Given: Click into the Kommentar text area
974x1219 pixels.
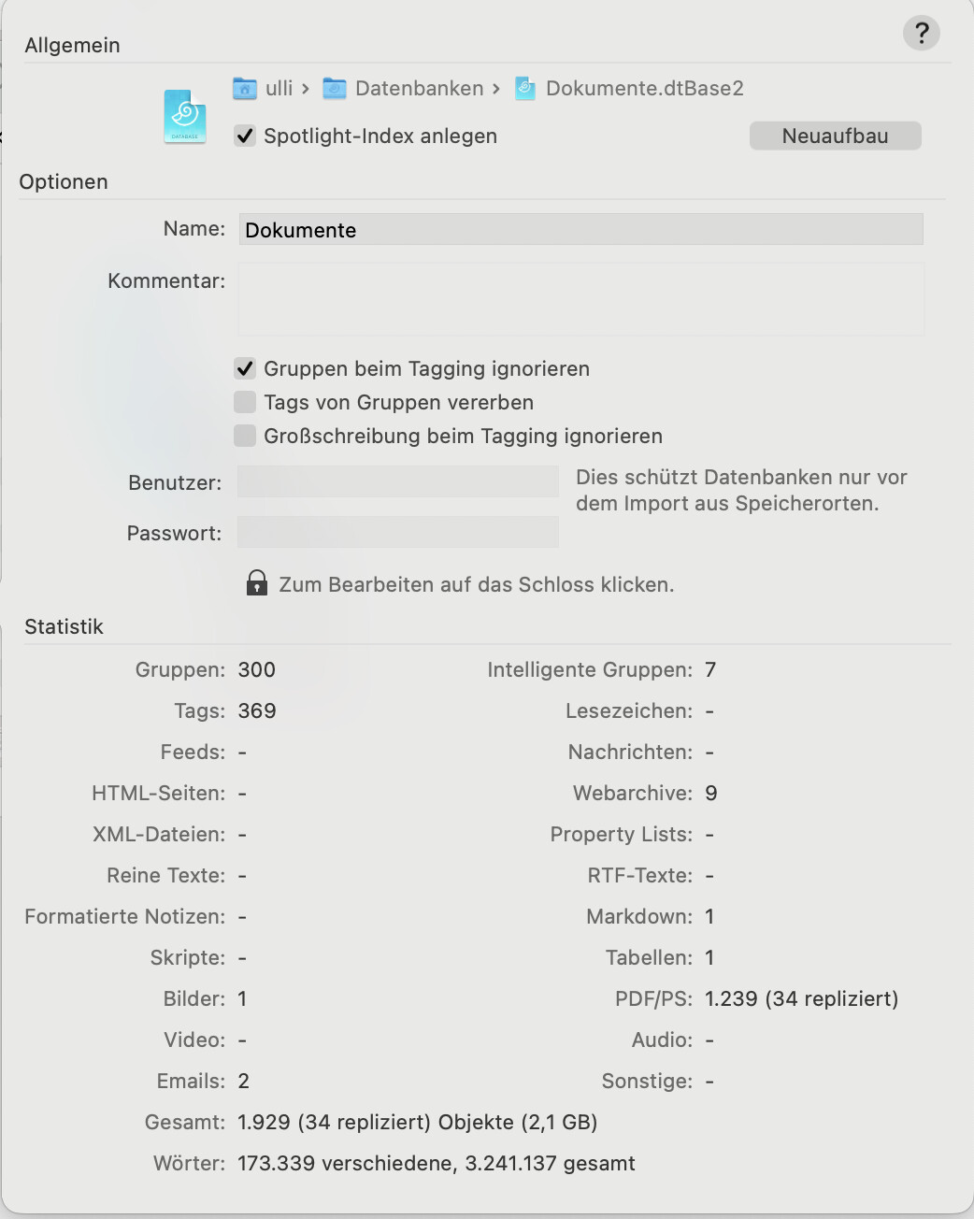Looking at the screenshot, I should [580, 299].
